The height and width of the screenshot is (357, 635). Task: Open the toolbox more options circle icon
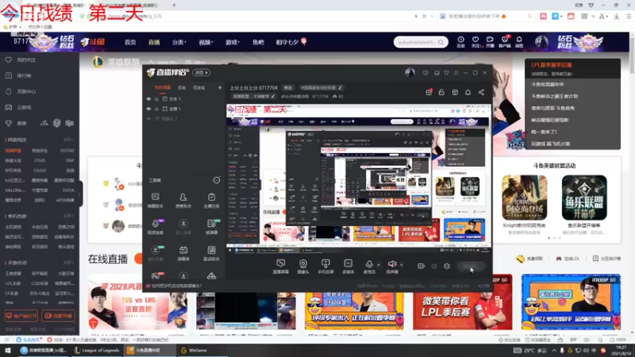(x=217, y=180)
